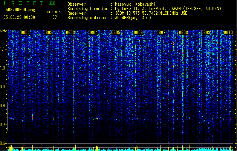Click the 0605 time marker
237x151 pixels.
(116, 32)
